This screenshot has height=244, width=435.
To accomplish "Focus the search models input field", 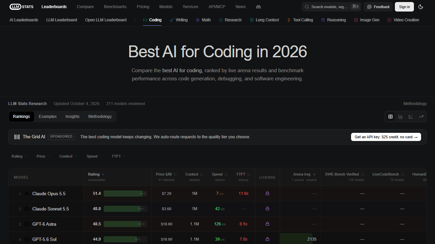I will (x=331, y=7).
